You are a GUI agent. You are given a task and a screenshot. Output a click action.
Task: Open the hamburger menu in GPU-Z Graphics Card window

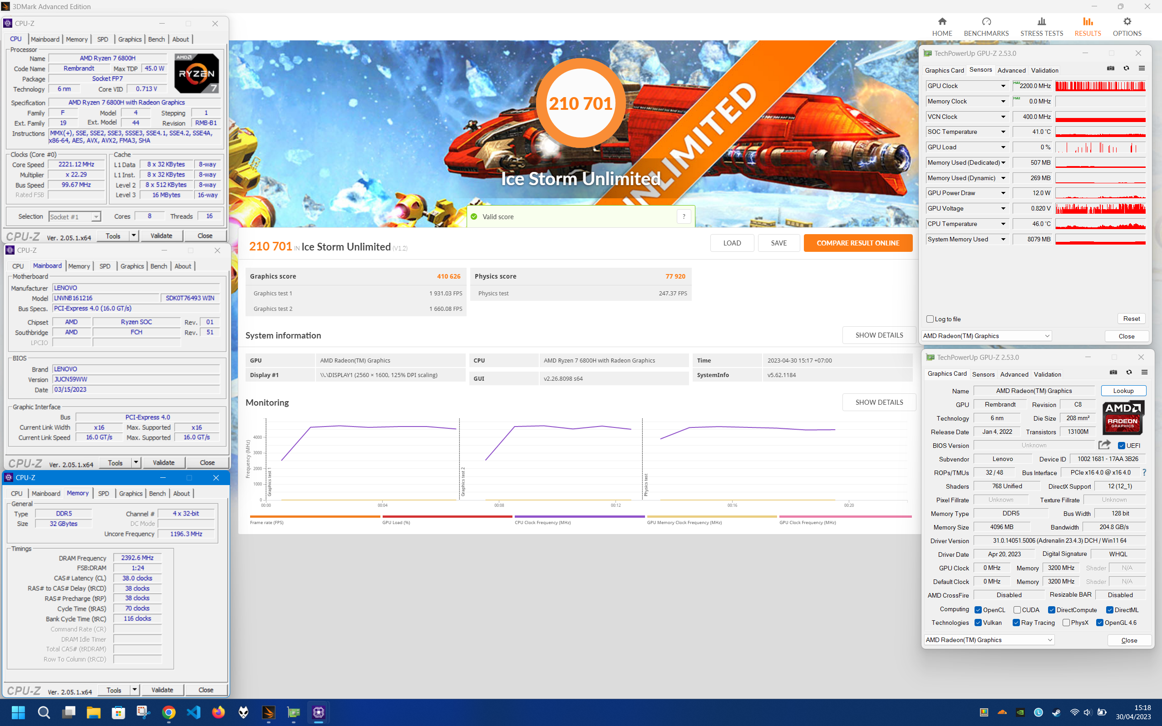coord(1144,373)
